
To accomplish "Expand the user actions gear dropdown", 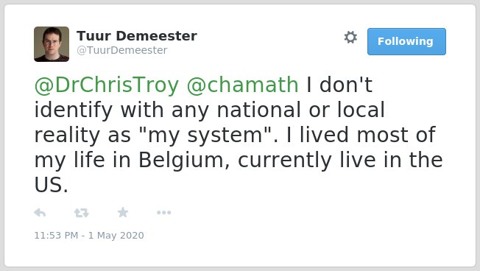I will [x=350, y=38].
